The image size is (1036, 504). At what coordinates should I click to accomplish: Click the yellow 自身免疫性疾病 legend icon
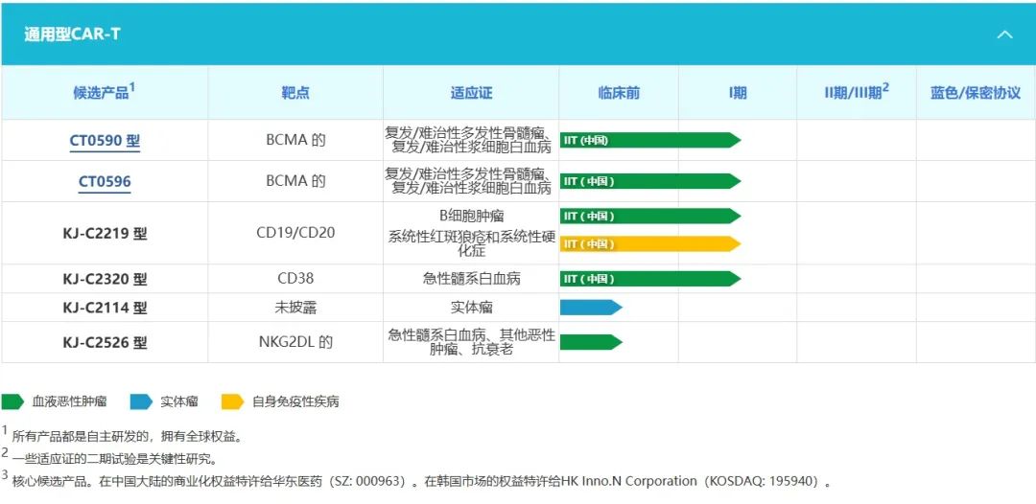tap(233, 401)
